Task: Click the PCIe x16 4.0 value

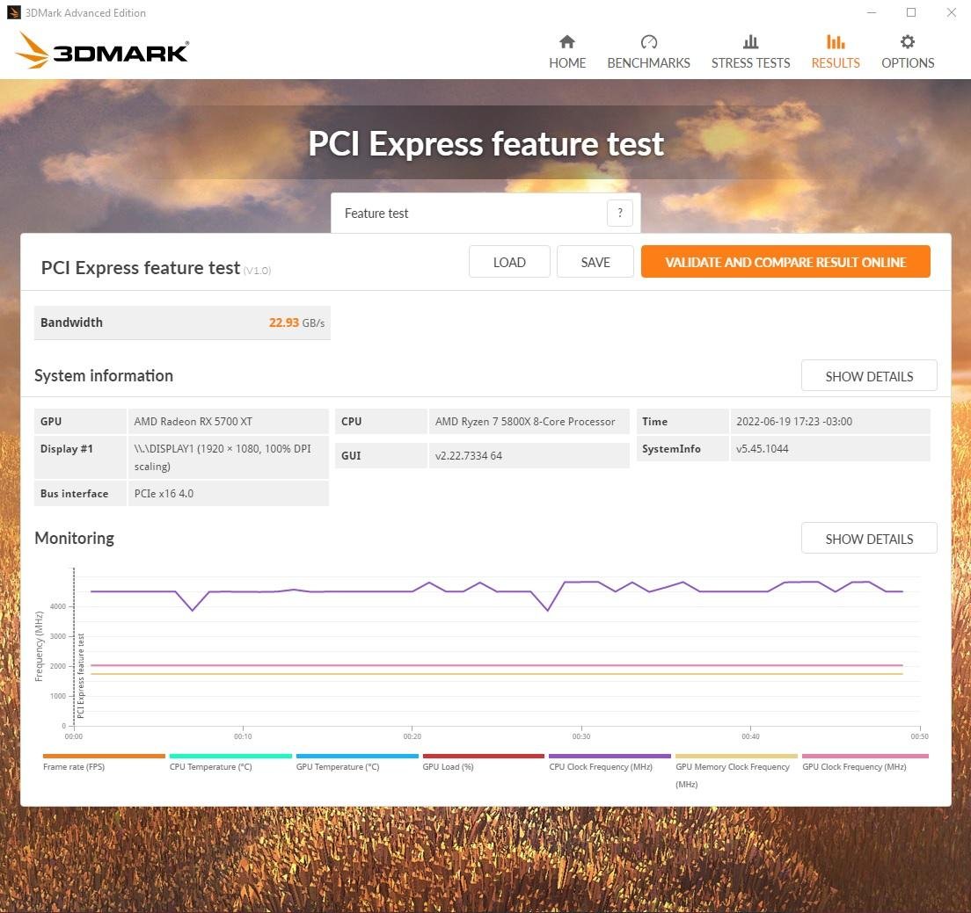Action: click(164, 494)
